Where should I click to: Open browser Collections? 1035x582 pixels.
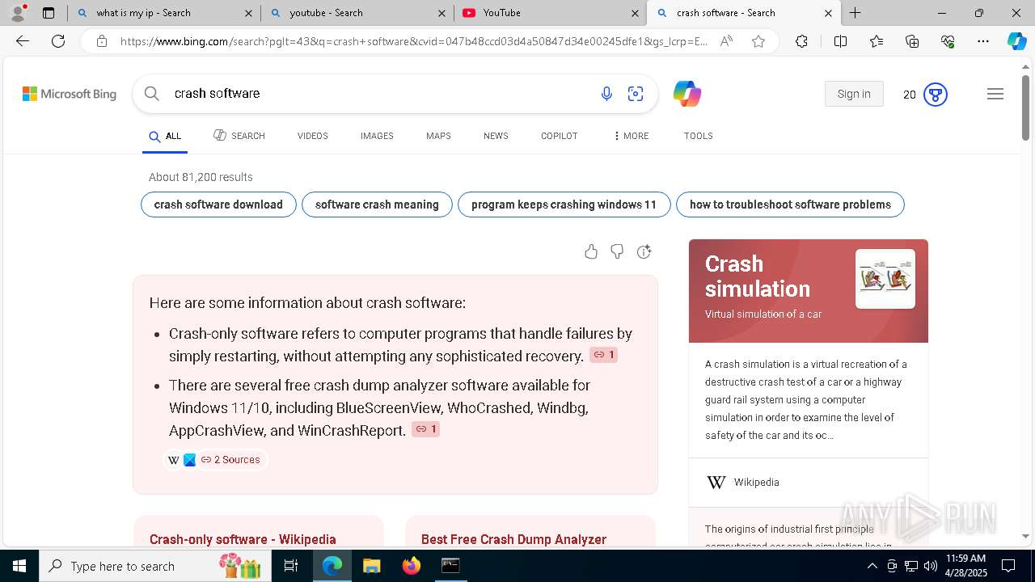click(912, 41)
